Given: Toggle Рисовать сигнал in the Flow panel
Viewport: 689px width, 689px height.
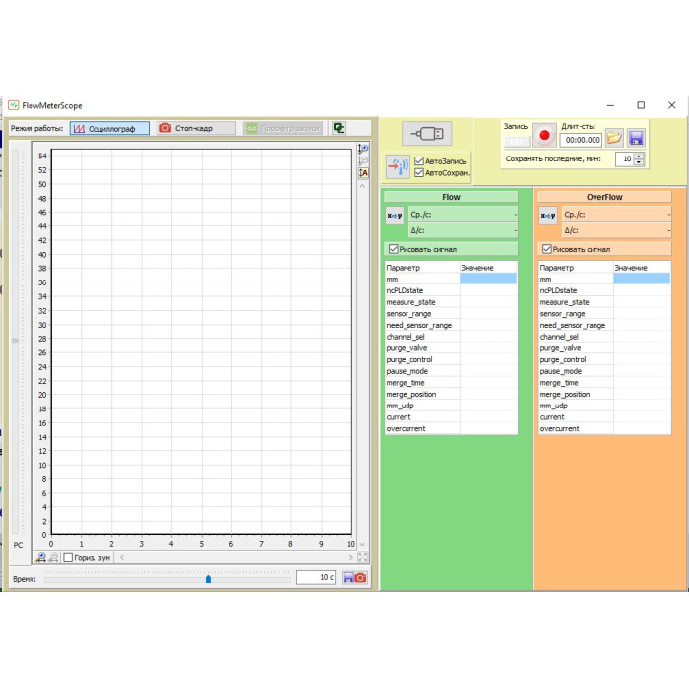Looking at the screenshot, I should point(394,249).
